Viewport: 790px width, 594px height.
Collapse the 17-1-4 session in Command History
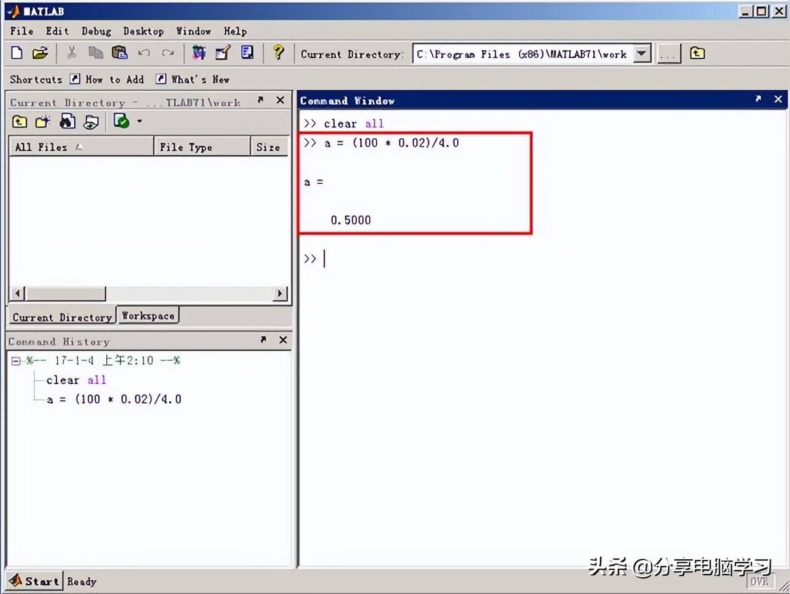(16, 361)
